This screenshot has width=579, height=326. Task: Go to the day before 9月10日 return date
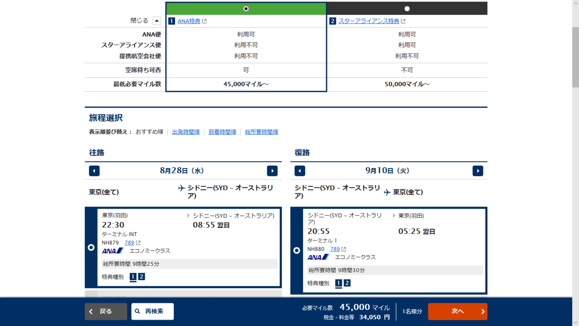300,170
